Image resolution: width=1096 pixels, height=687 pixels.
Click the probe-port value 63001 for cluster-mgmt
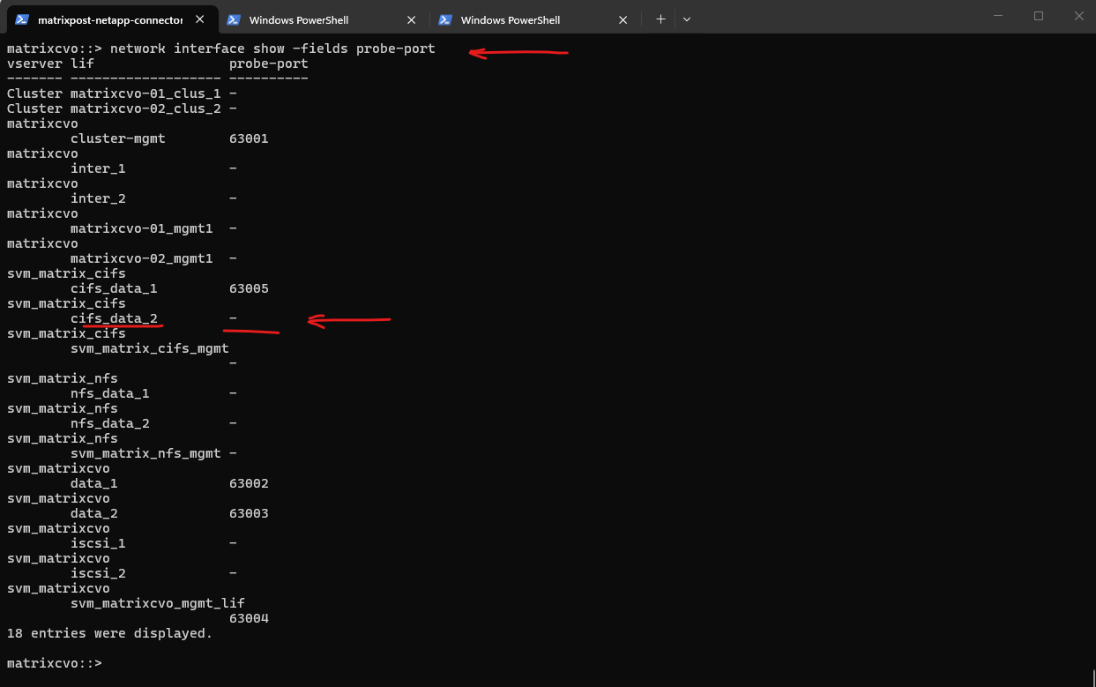249,138
